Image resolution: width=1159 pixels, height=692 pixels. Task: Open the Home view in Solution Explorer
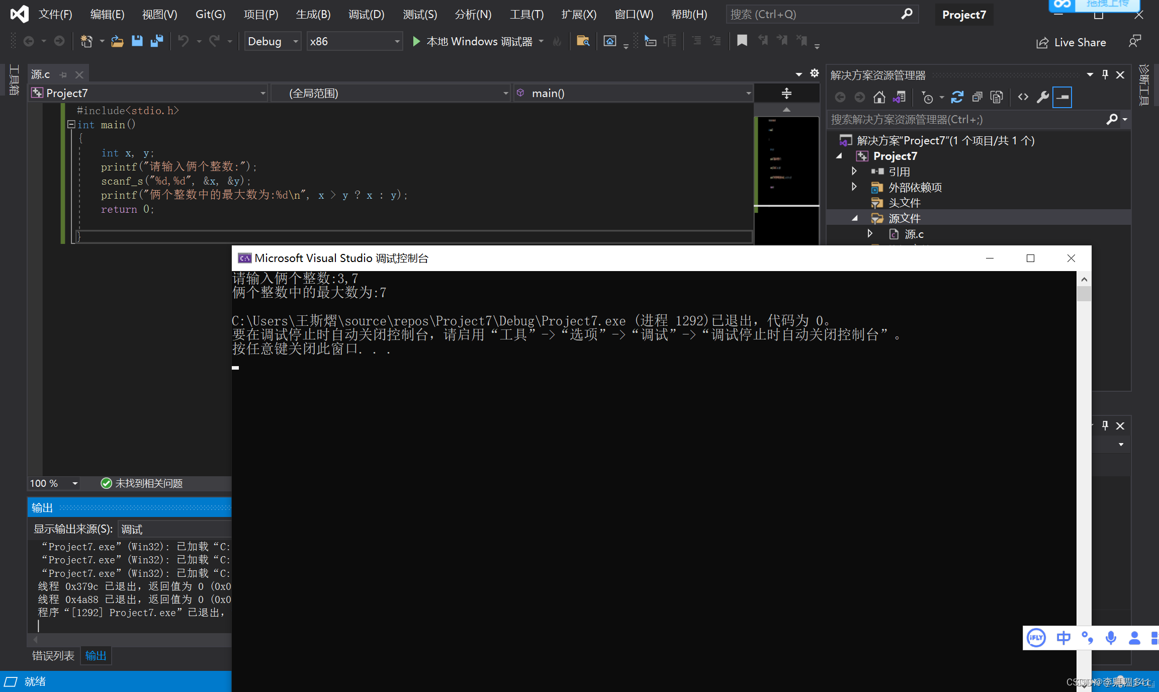tap(879, 97)
